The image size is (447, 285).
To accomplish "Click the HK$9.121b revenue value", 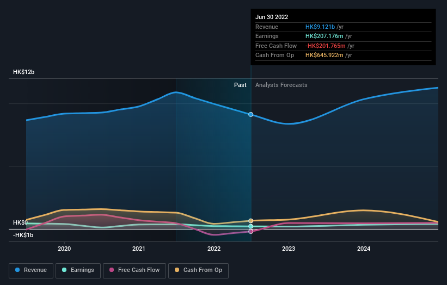I will pyautogui.click(x=320, y=27).
